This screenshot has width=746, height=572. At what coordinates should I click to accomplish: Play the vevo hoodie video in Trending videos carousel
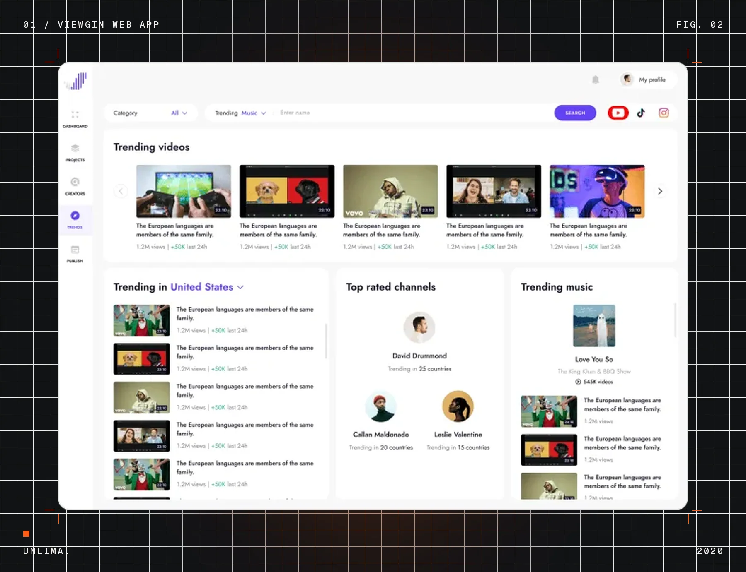pyautogui.click(x=390, y=191)
